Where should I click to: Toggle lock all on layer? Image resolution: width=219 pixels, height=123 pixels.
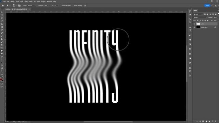[x=208, y=20]
